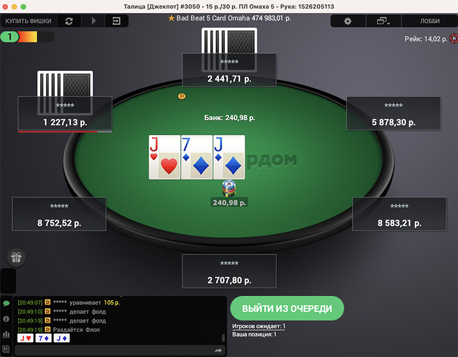The width and height of the screenshot is (458, 357).
Task: Click the chat log scrollbar
Action: pos(223,338)
